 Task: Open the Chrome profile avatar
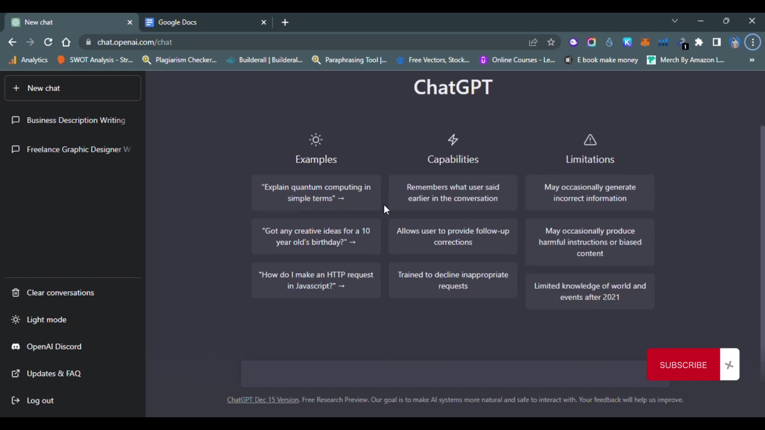tap(735, 42)
